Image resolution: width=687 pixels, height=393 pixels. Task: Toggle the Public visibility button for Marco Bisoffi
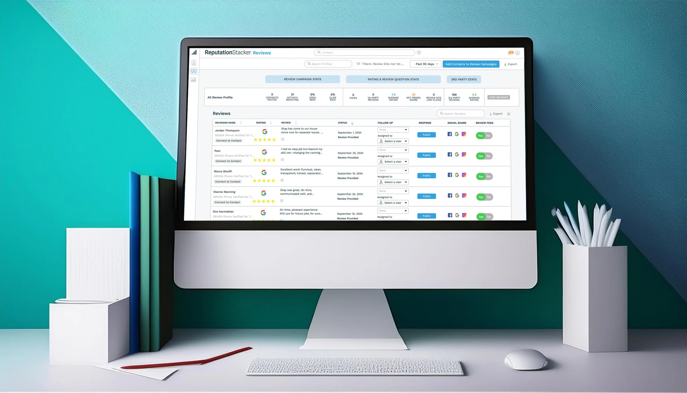426,176
